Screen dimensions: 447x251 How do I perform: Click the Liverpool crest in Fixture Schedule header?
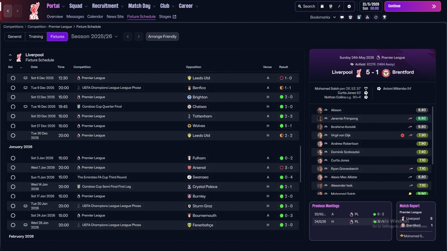[19, 58]
